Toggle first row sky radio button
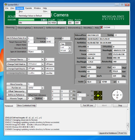 click(x=71, y=91)
